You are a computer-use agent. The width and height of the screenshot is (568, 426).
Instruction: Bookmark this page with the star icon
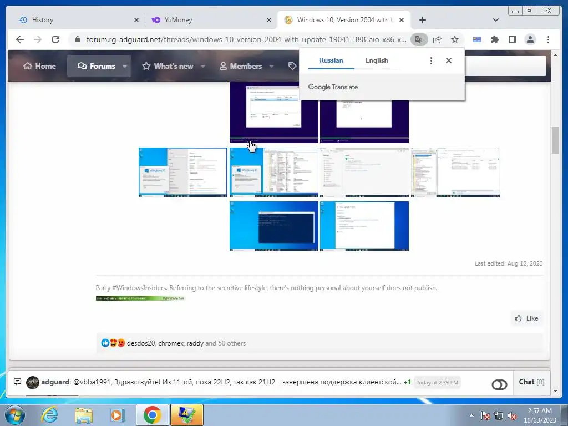[455, 39]
